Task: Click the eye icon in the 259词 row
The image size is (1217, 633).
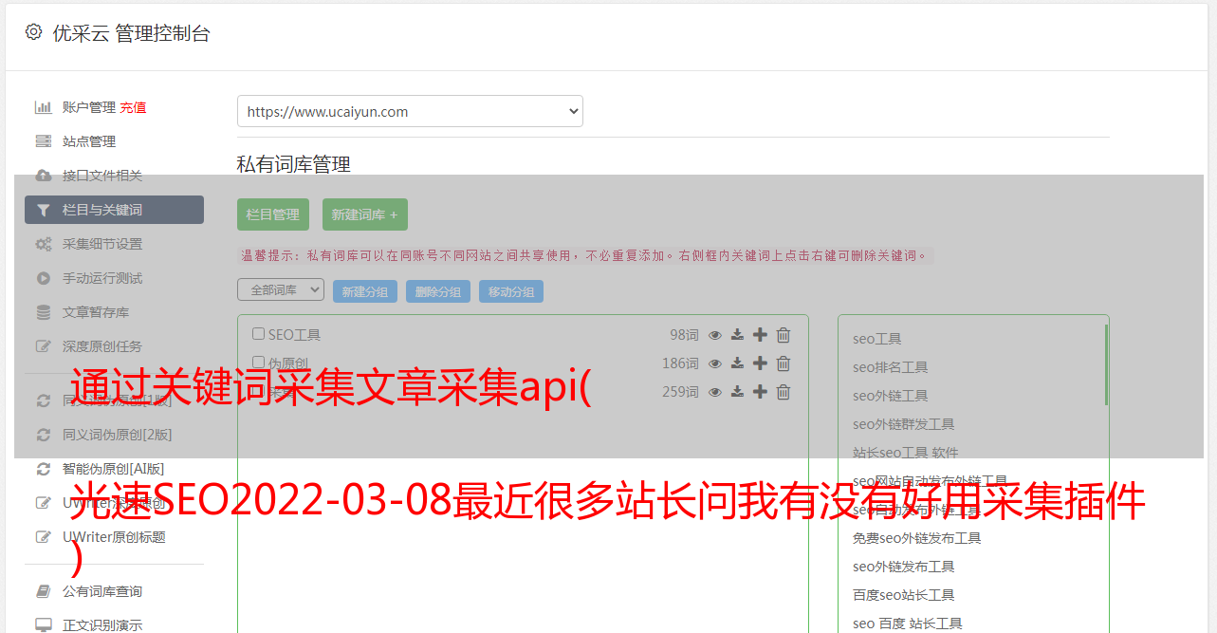Action: click(x=715, y=392)
